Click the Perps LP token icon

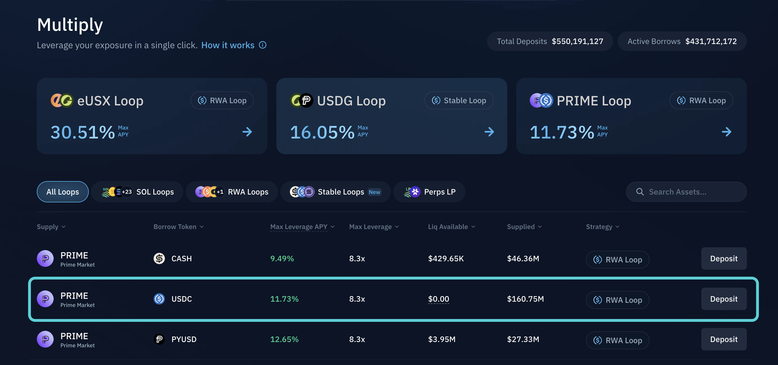tap(412, 192)
